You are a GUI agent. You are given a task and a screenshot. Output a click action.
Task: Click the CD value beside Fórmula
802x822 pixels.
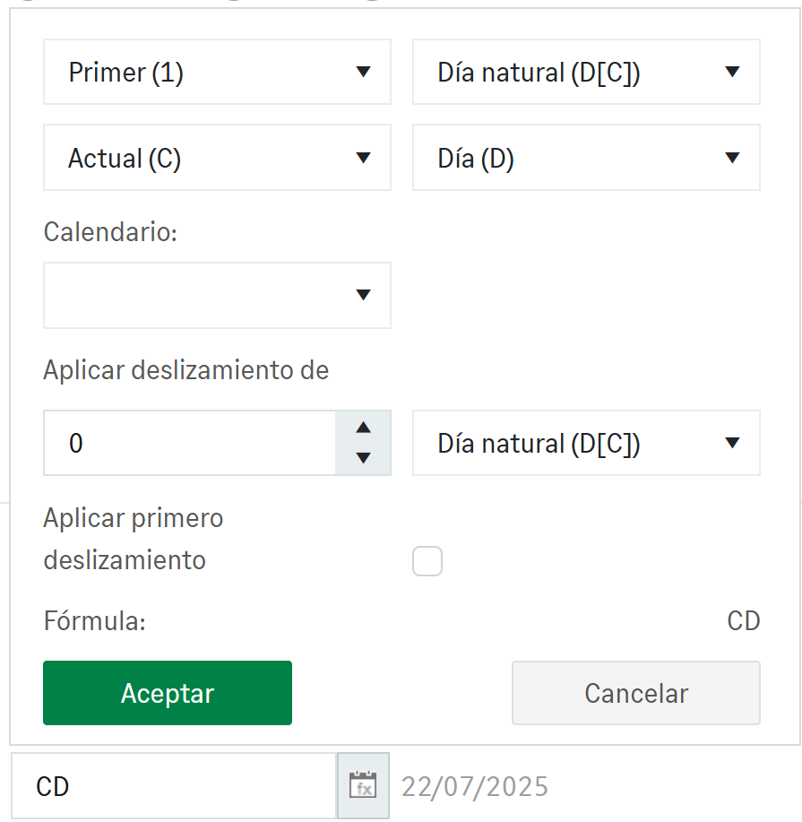coord(743,620)
